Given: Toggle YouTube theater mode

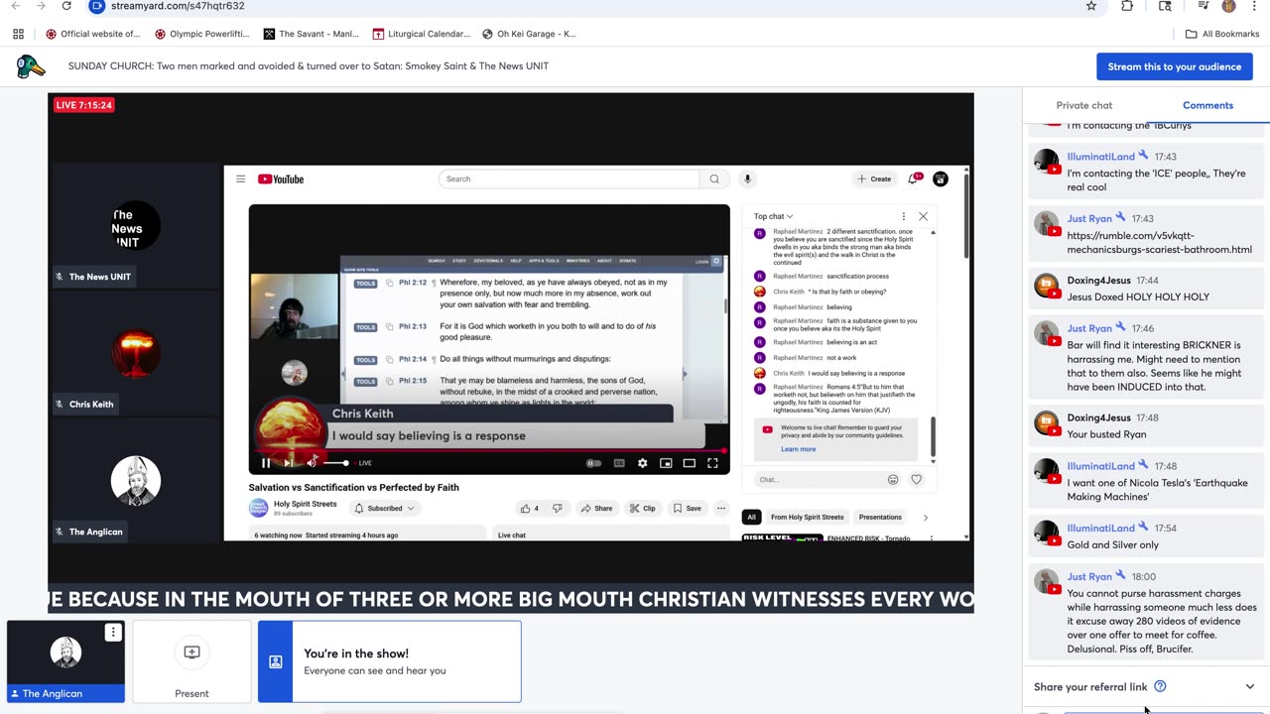Looking at the screenshot, I should tap(689, 463).
